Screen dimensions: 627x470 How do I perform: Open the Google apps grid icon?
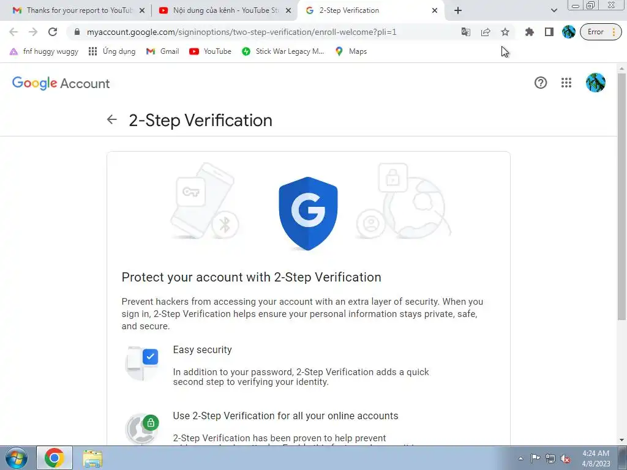tap(566, 83)
